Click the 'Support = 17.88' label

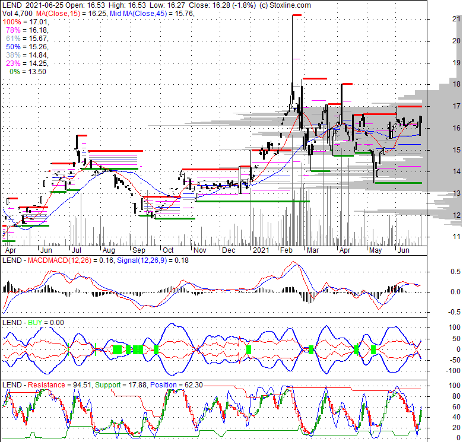(120, 385)
